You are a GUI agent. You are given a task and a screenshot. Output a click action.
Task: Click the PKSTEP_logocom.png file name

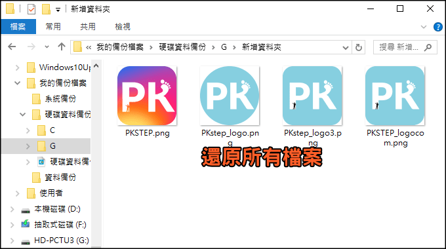395,138
